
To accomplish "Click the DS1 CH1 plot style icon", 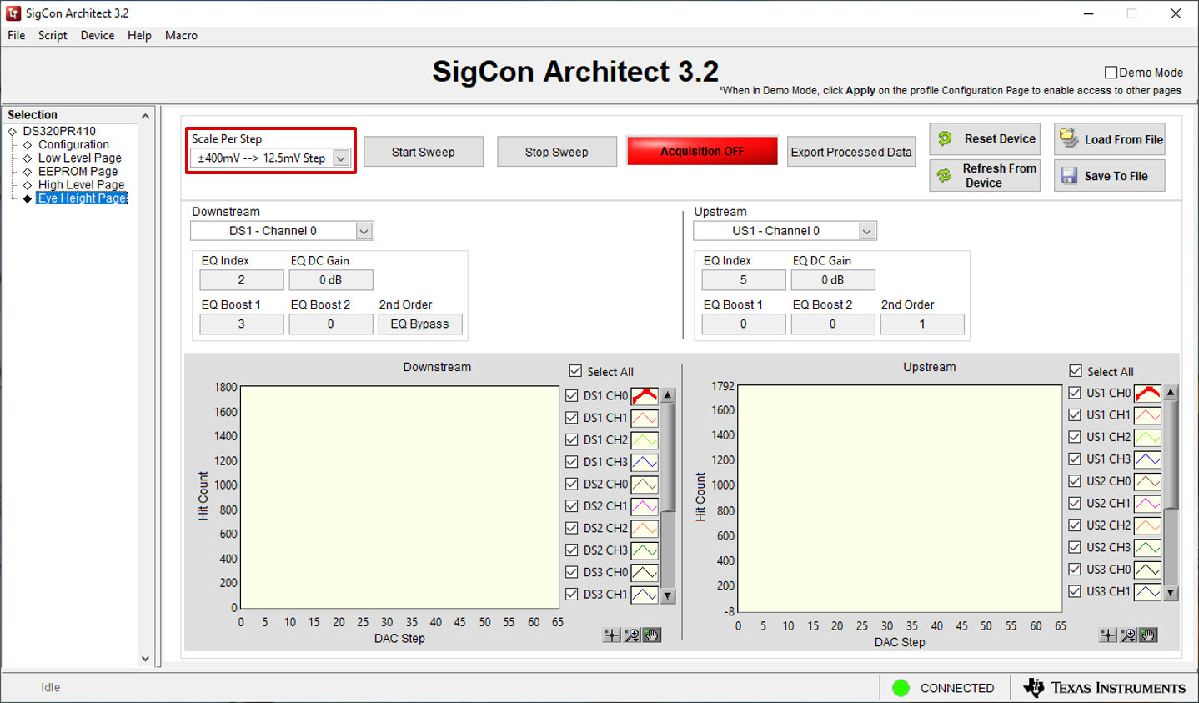I will click(645, 418).
